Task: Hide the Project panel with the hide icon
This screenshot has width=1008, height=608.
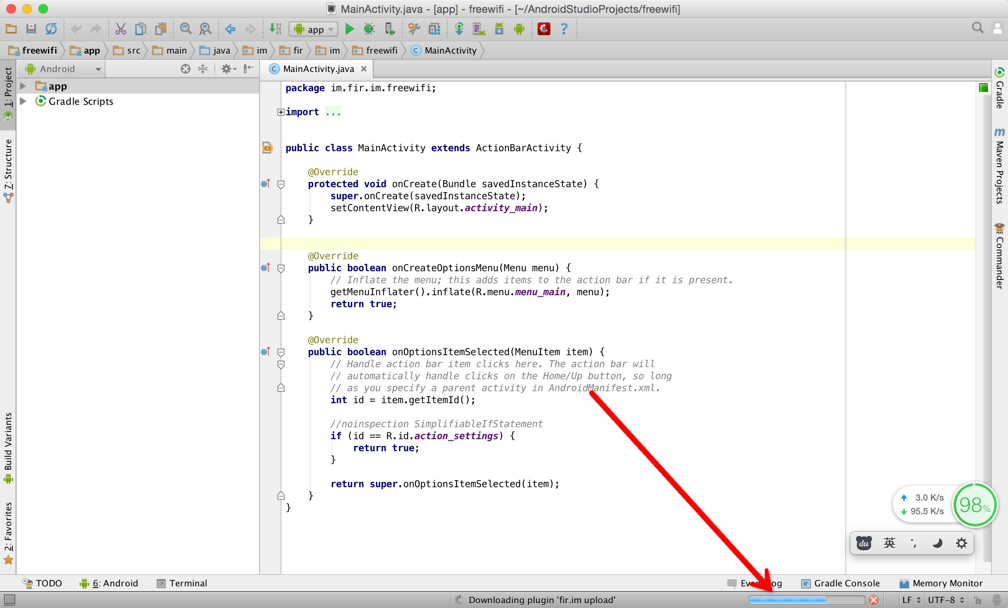Action: [x=249, y=69]
